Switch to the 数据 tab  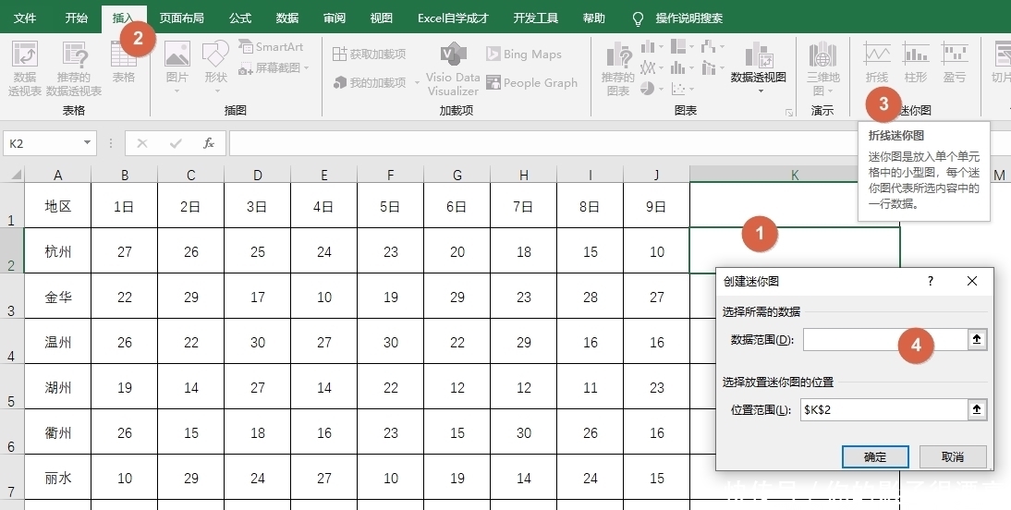[x=286, y=18]
